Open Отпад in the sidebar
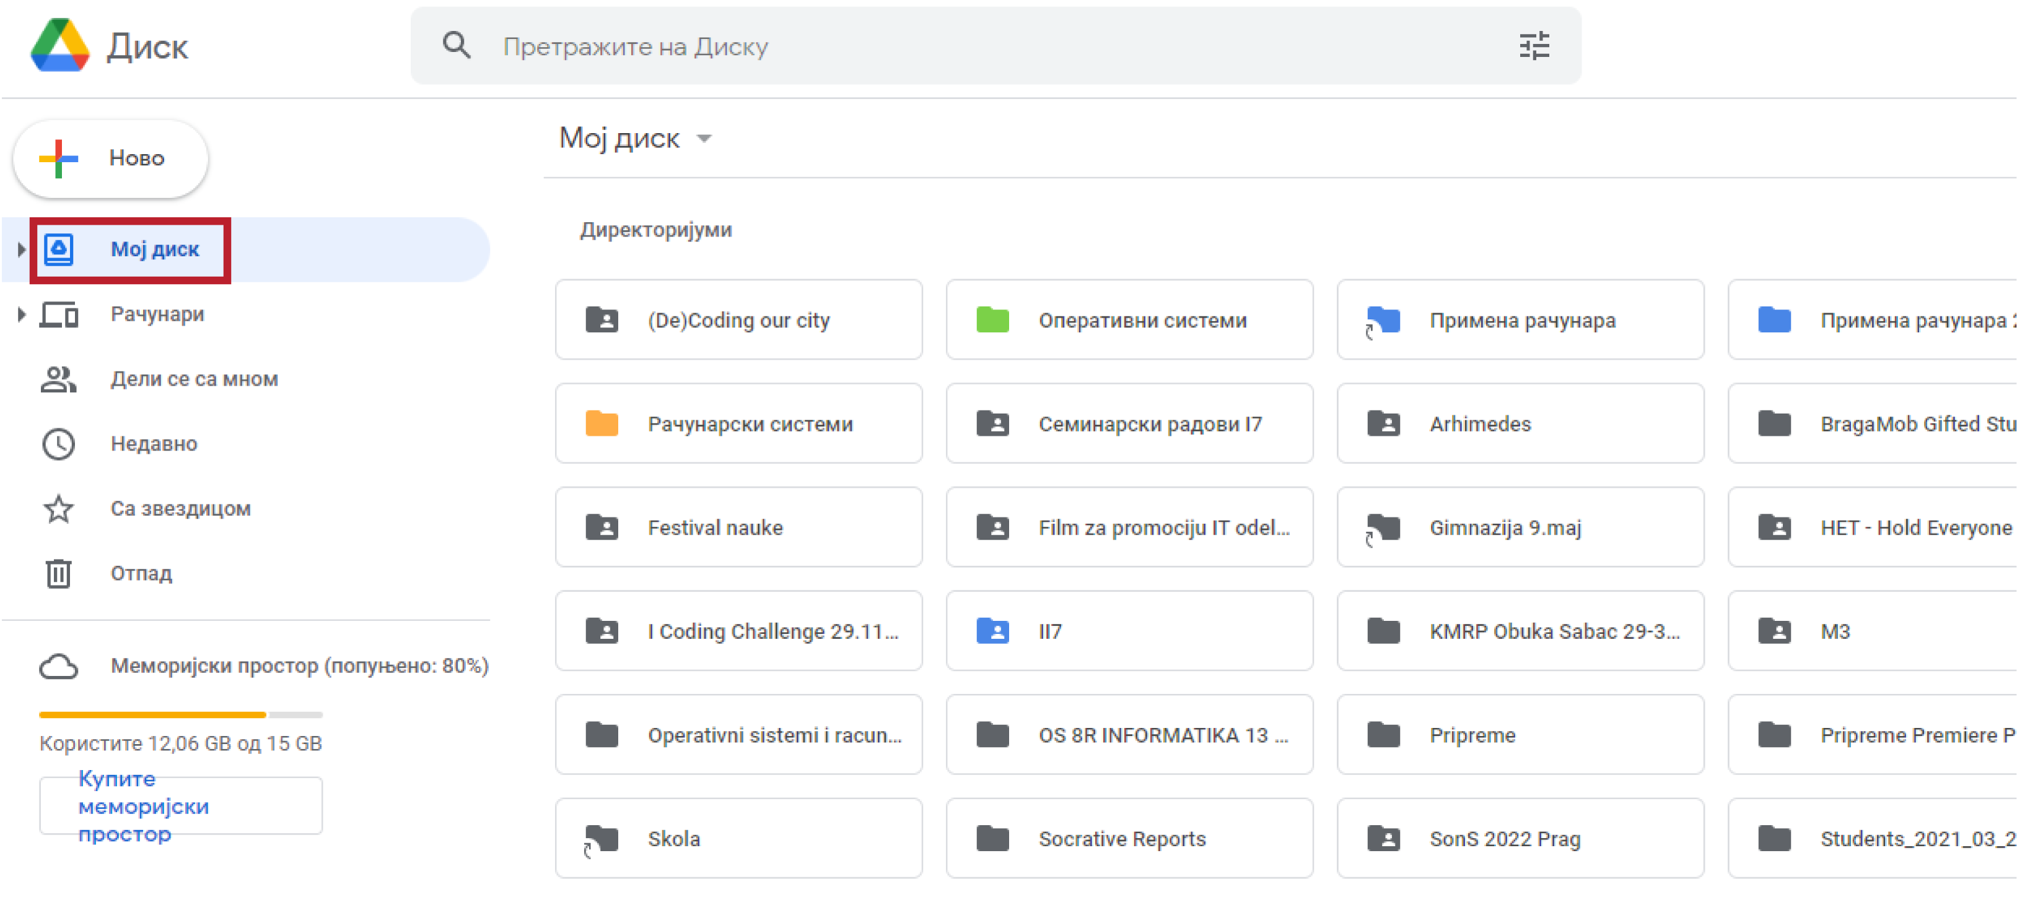Viewport: 2017px width, 905px height. (141, 573)
